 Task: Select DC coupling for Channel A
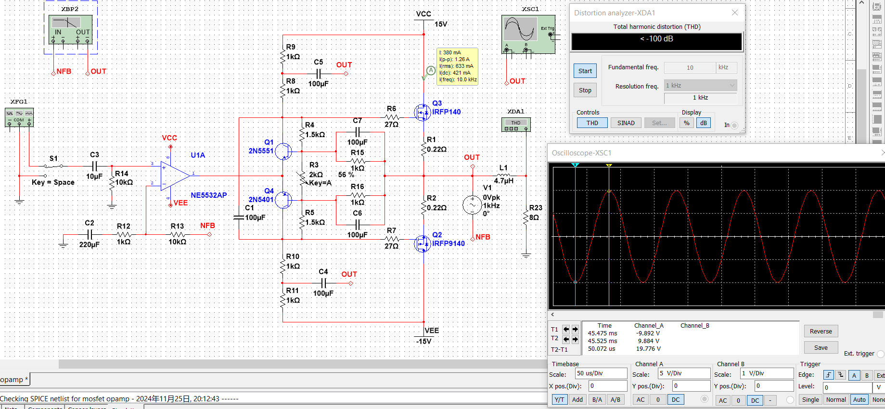676,399
